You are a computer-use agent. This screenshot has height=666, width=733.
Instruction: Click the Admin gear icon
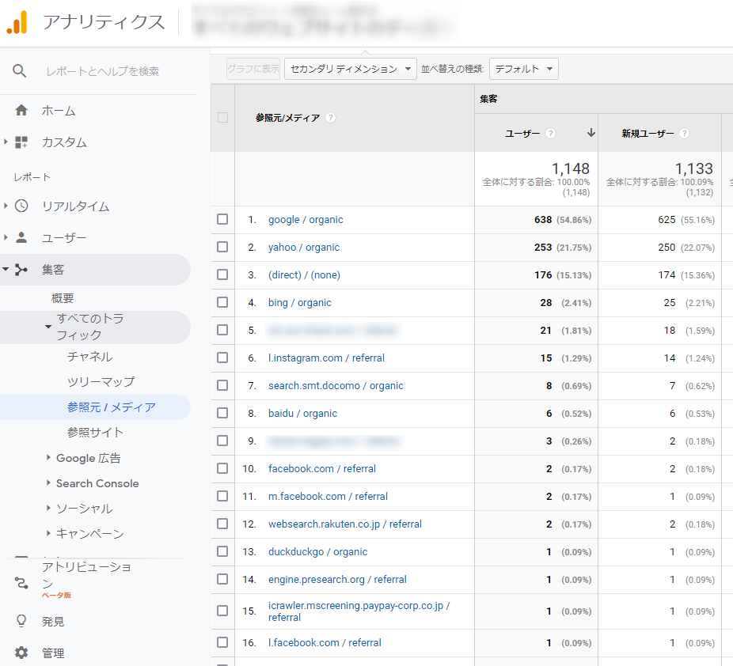[x=21, y=653]
